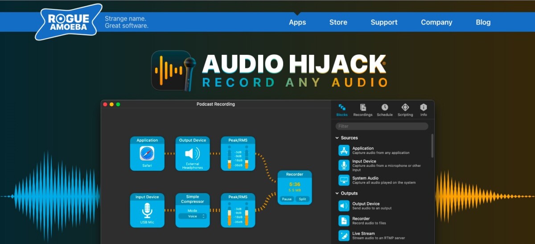
Task: Switch to the Blocks tab
Action: [x=342, y=110]
